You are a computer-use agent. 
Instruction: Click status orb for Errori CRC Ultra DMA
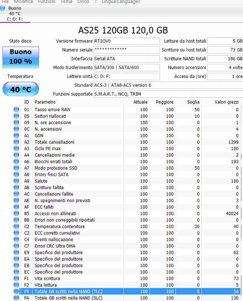pyautogui.click(x=16, y=246)
